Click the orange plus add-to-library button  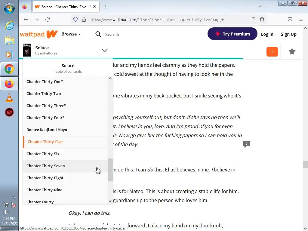point(272,52)
